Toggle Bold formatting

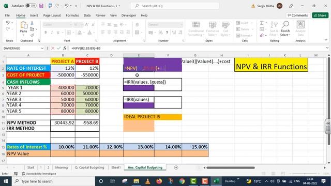tap(46, 33)
